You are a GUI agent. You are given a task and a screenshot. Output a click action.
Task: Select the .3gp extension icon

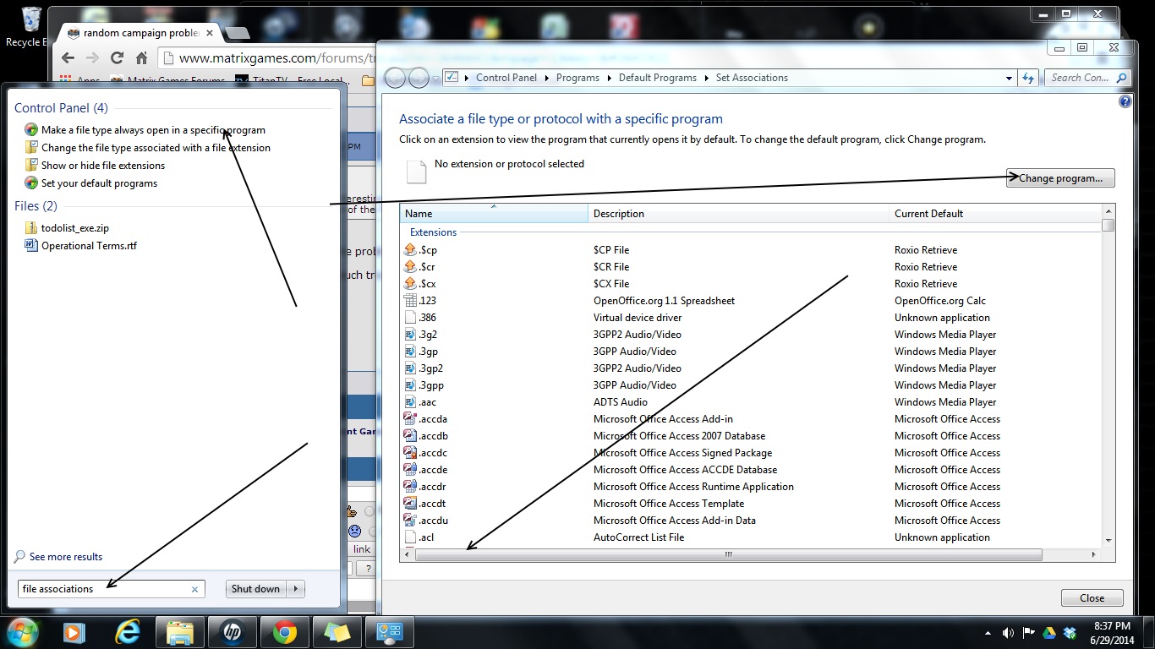coord(411,352)
